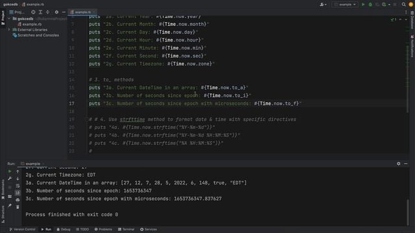The height and width of the screenshot is (233, 415).
Task: Click the strftime word in comment
Action: tap(132, 119)
